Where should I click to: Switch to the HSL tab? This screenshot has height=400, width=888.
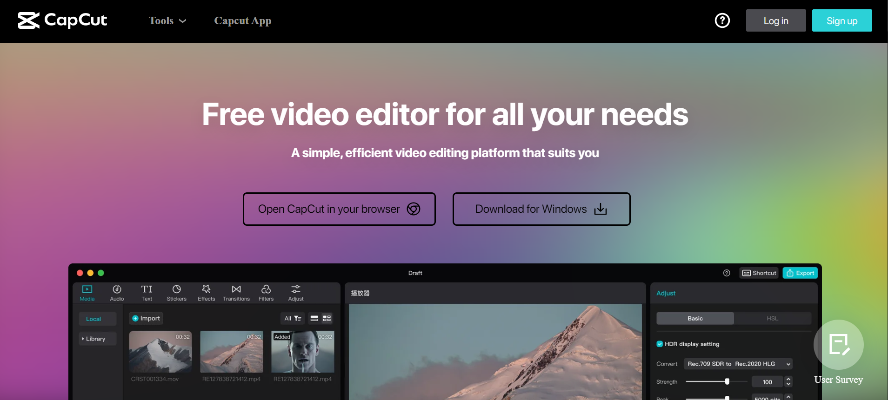(x=773, y=318)
